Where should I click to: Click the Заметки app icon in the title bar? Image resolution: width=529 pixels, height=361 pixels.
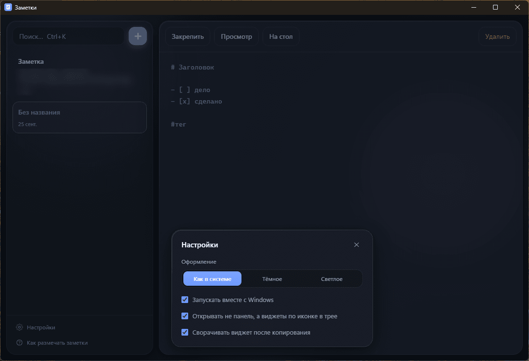(8, 7)
